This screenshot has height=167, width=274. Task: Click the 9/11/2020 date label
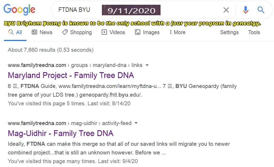tap(131, 10)
